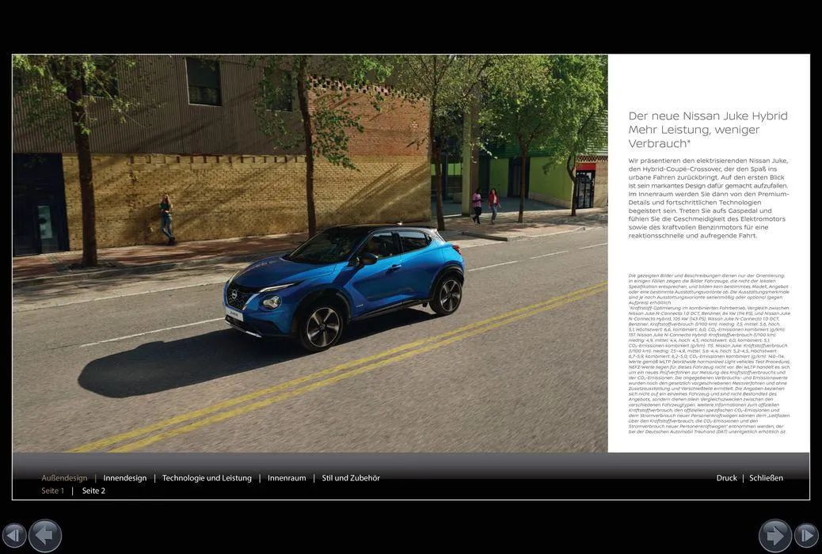
Task: Switch to the Innendesign section
Action: (x=125, y=478)
